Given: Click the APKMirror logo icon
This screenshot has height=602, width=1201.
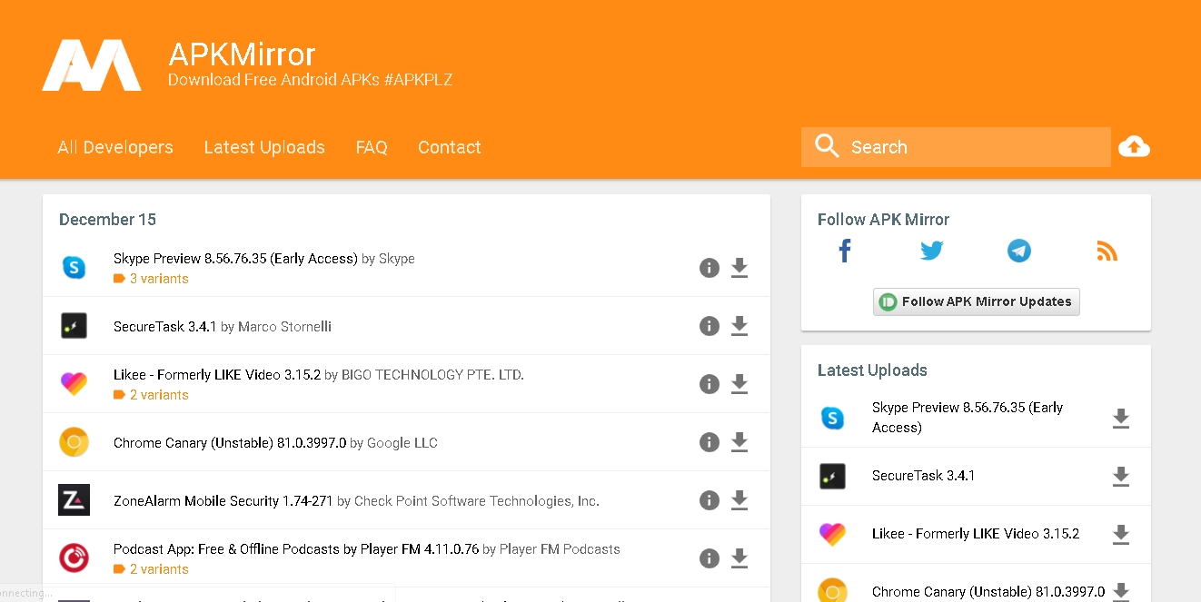Looking at the screenshot, I should 92,64.
